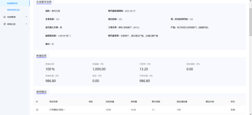Click the 地区 column header

pos(91,102)
